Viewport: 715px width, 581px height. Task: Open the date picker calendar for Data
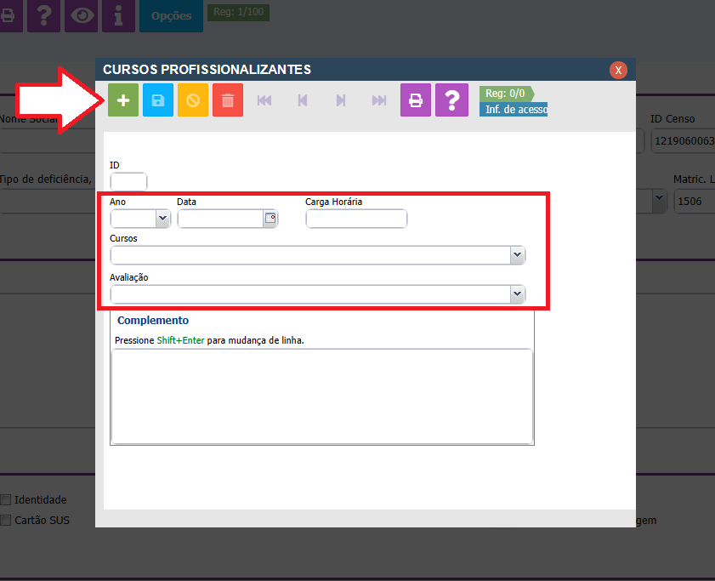(270, 219)
